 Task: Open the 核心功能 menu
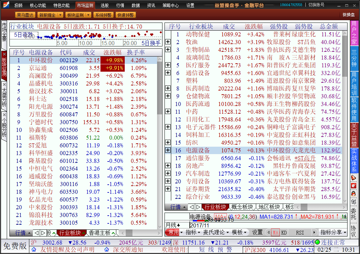point(38,5)
